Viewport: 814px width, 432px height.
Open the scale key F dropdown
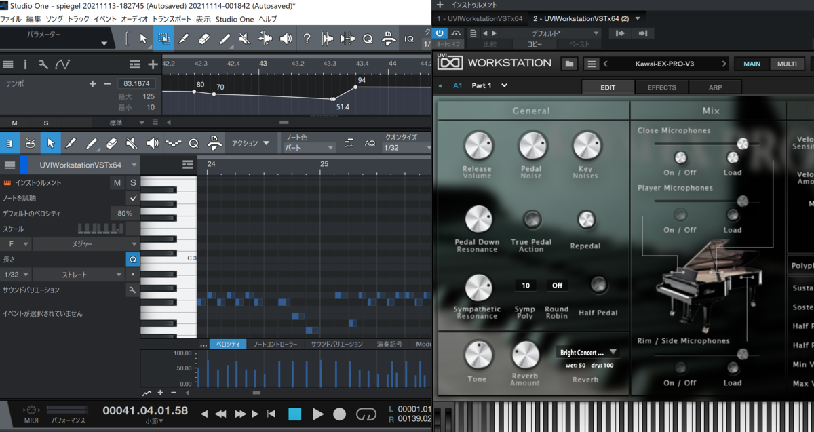tap(16, 243)
